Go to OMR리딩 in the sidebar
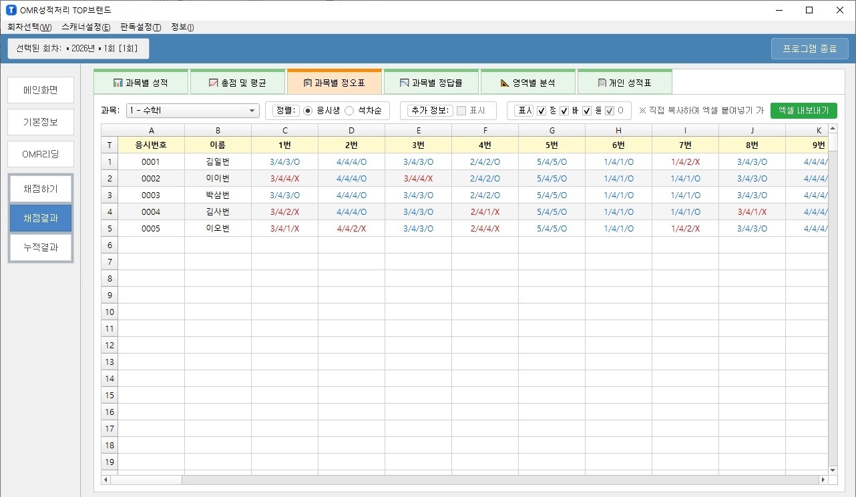856x497 pixels. [x=41, y=154]
